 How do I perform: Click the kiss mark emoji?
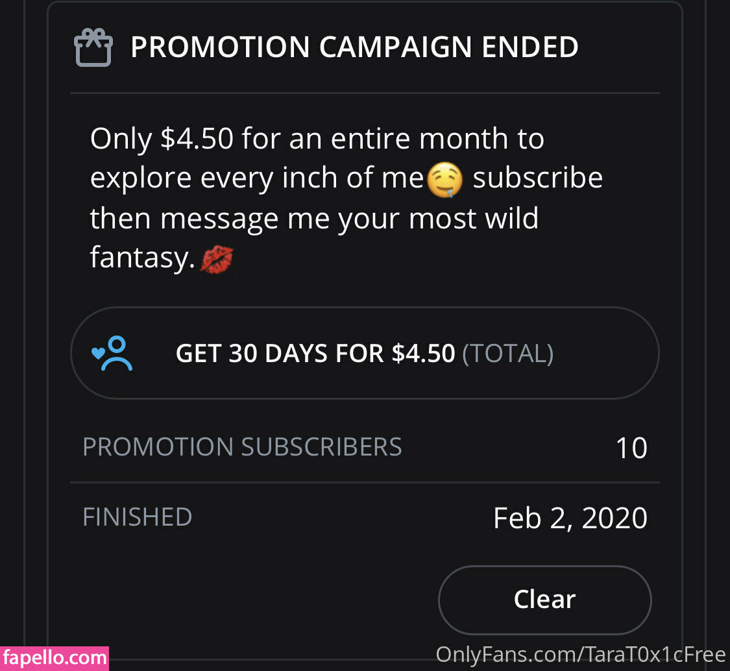(217, 260)
